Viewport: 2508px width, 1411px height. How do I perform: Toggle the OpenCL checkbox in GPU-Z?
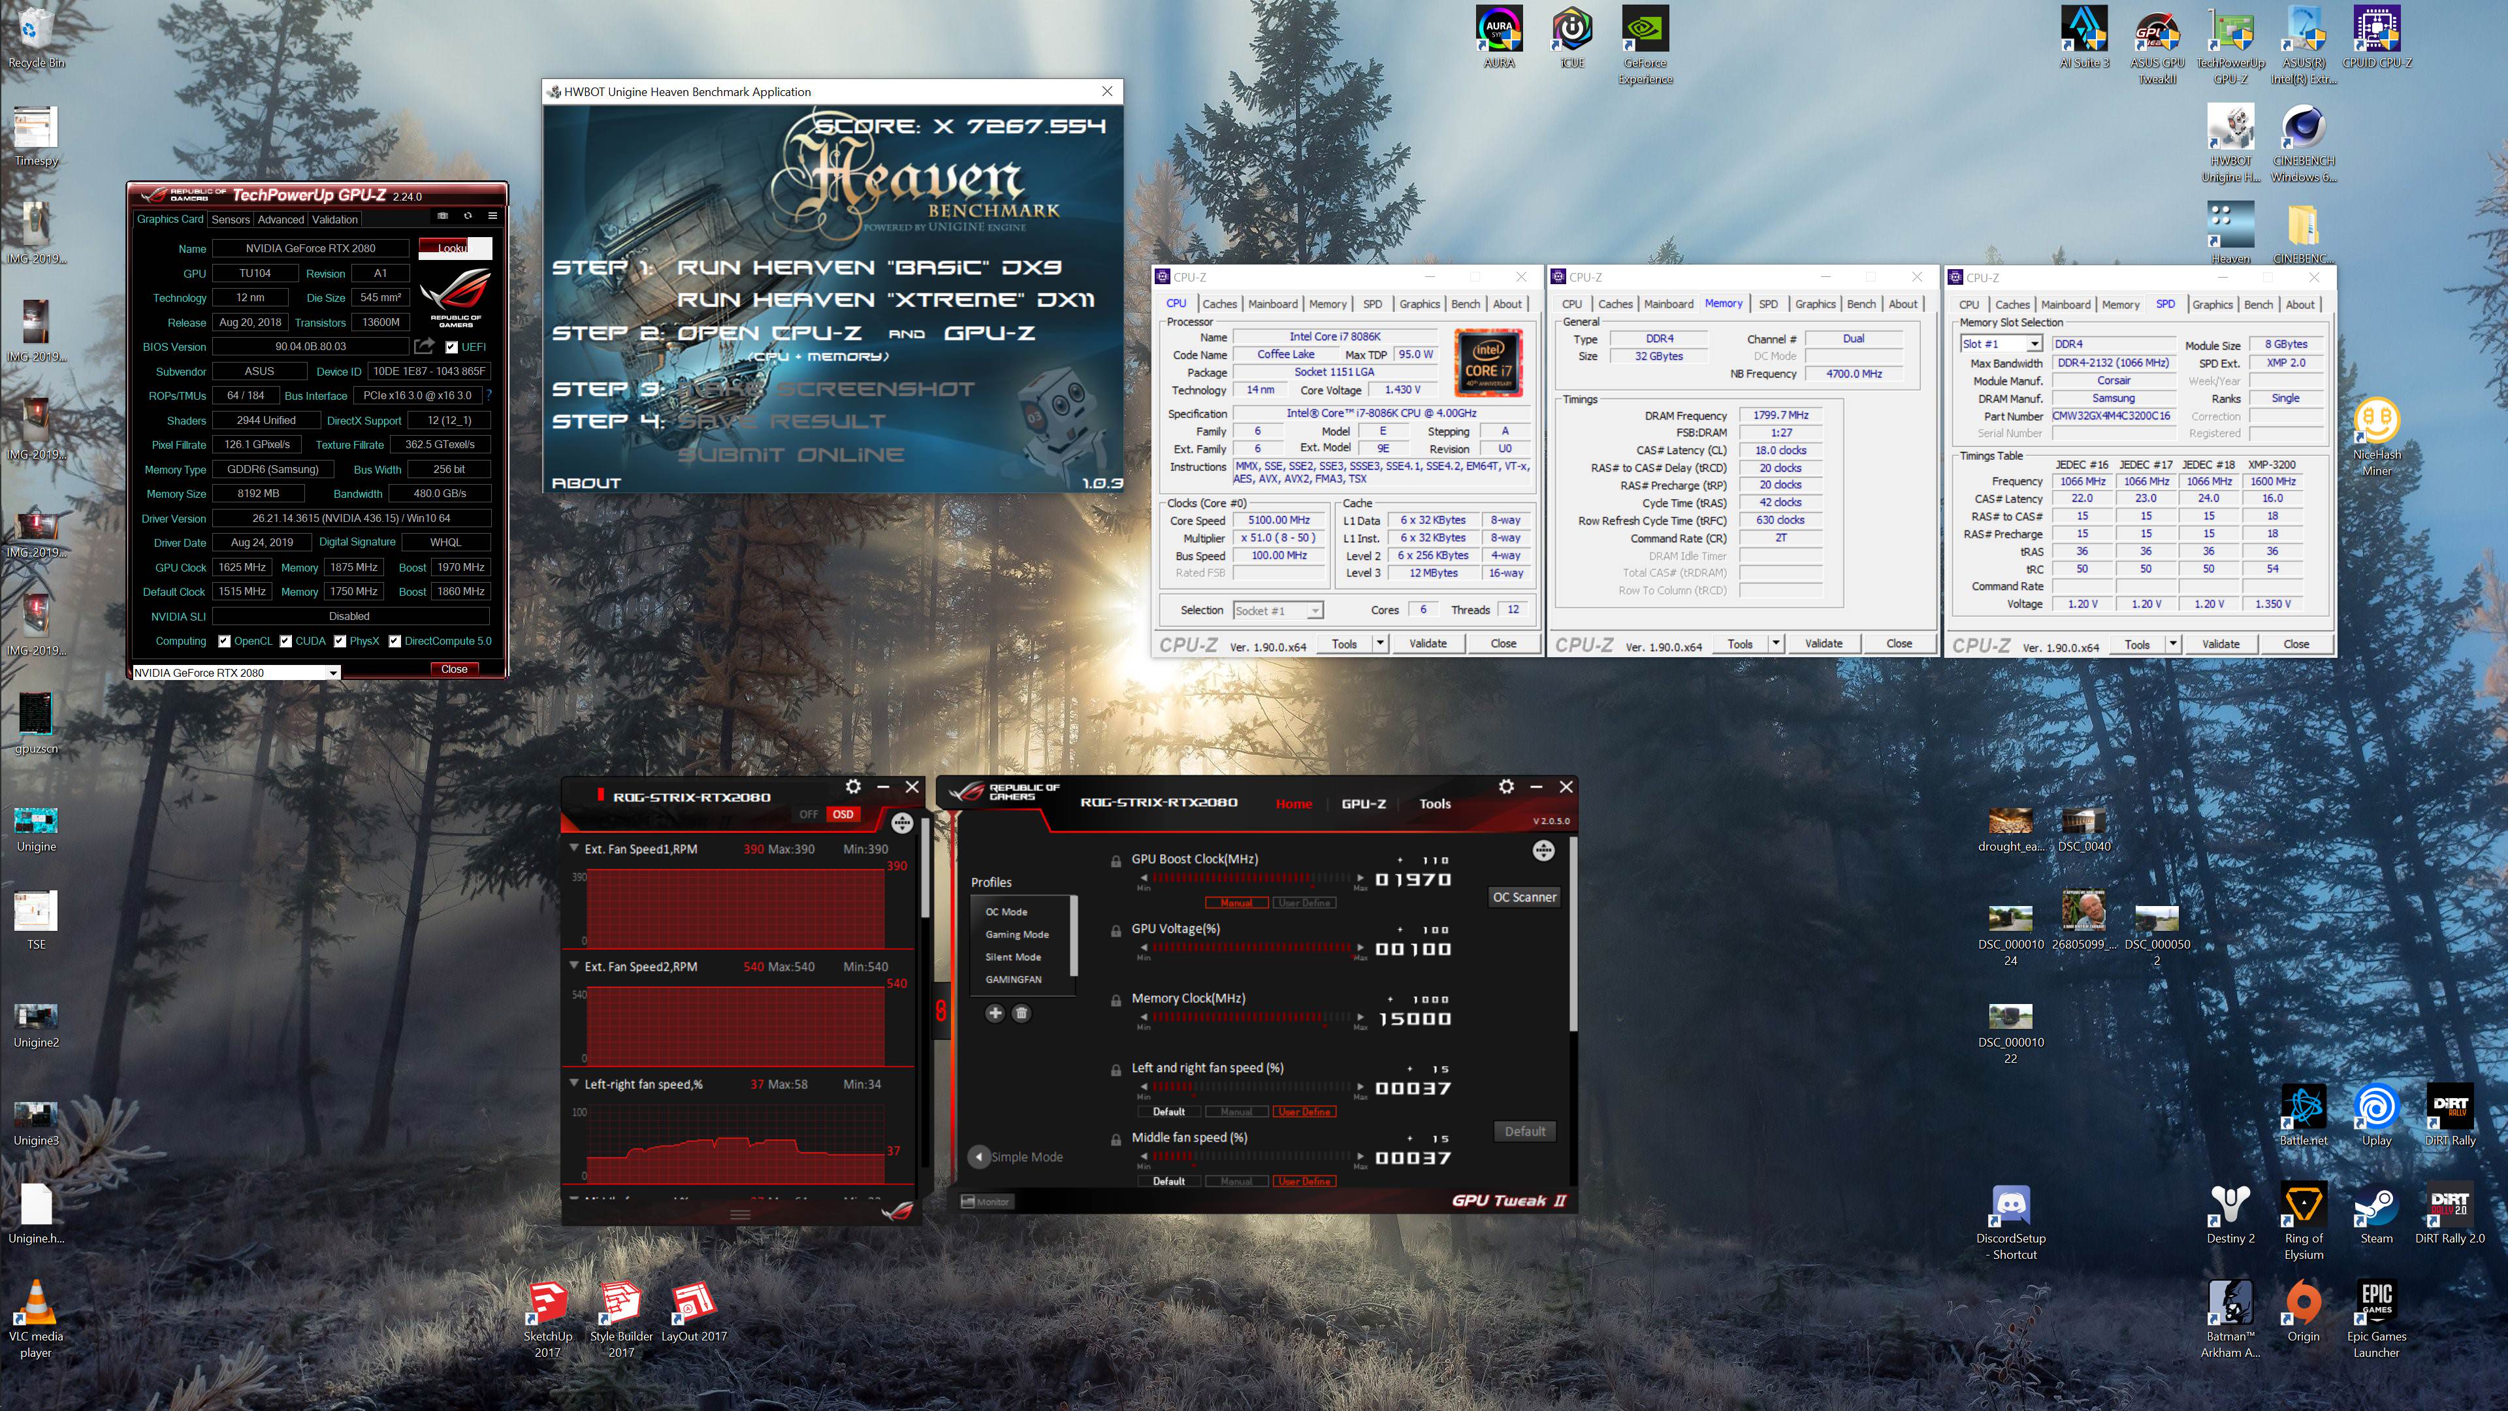[225, 641]
